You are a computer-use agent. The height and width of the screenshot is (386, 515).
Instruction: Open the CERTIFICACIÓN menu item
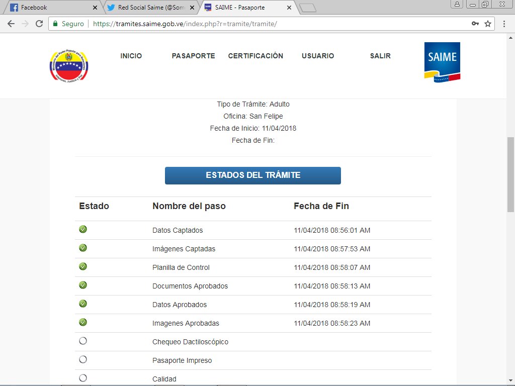255,56
